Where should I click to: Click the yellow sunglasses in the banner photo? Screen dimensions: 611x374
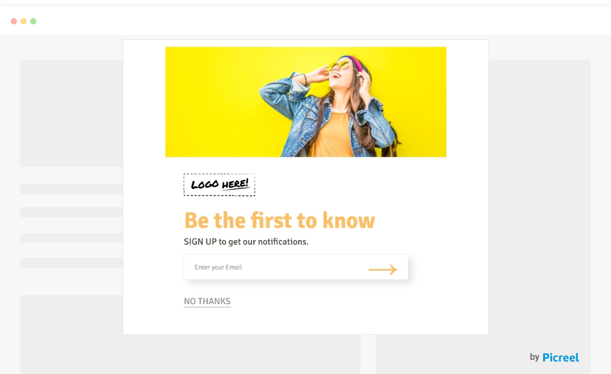click(338, 65)
